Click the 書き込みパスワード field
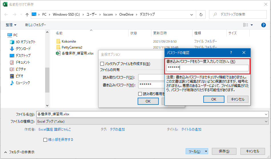The image size is (271, 159). point(151,85)
